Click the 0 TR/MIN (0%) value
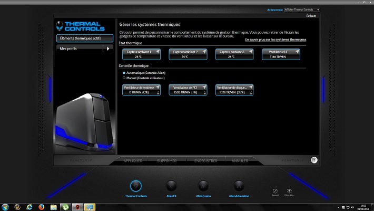374x211 pixels. [139, 92]
